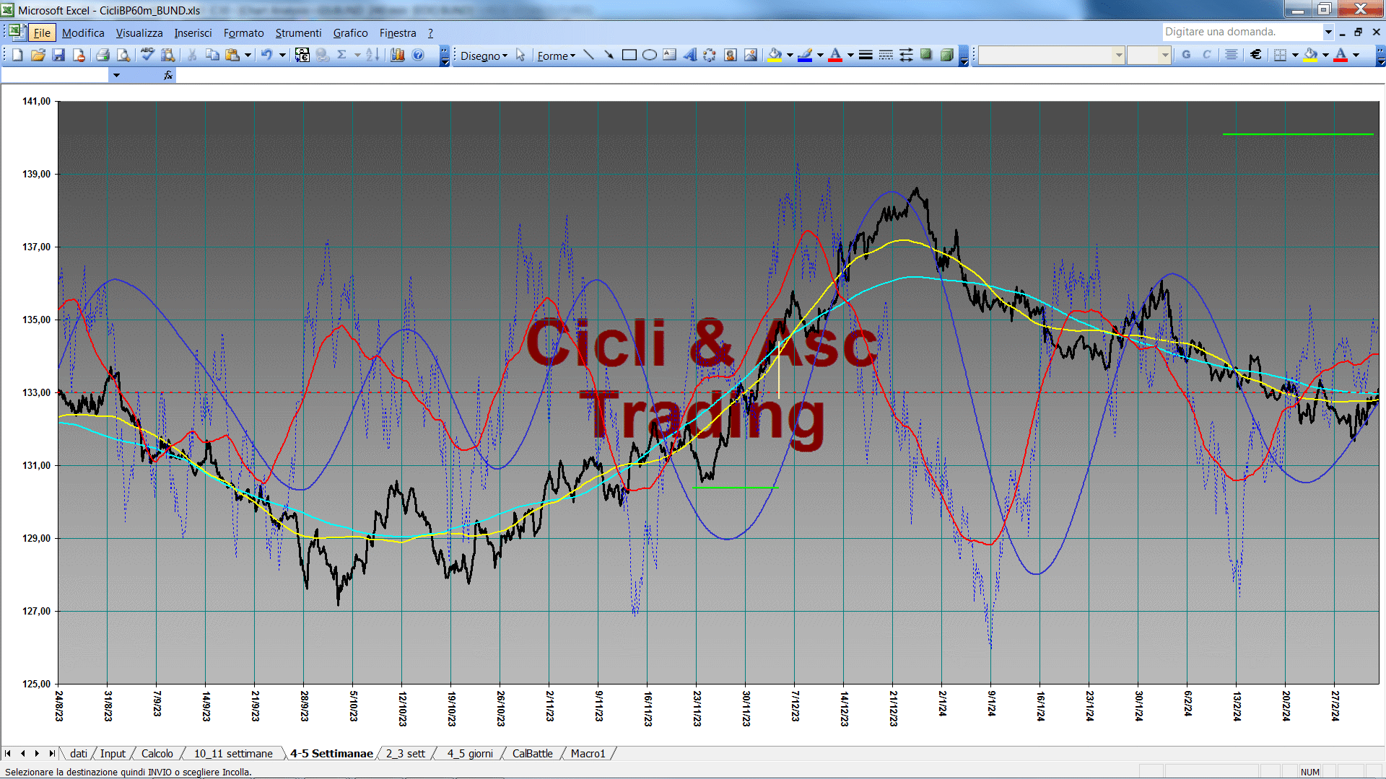Select the Line drawing tool

[588, 55]
